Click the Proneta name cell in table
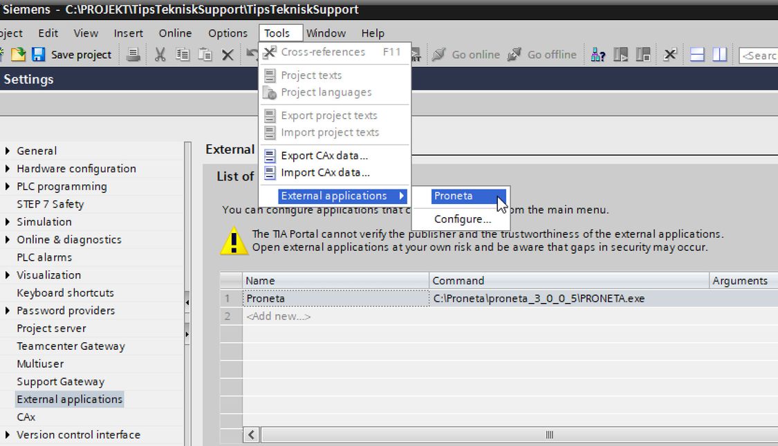Image resolution: width=778 pixels, height=446 pixels. [336, 299]
